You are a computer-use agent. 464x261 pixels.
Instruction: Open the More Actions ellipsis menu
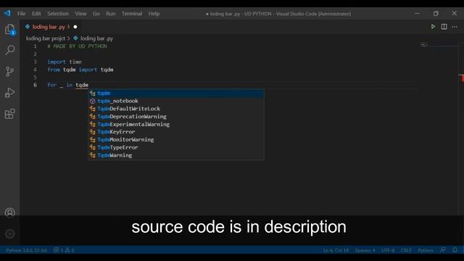[455, 27]
